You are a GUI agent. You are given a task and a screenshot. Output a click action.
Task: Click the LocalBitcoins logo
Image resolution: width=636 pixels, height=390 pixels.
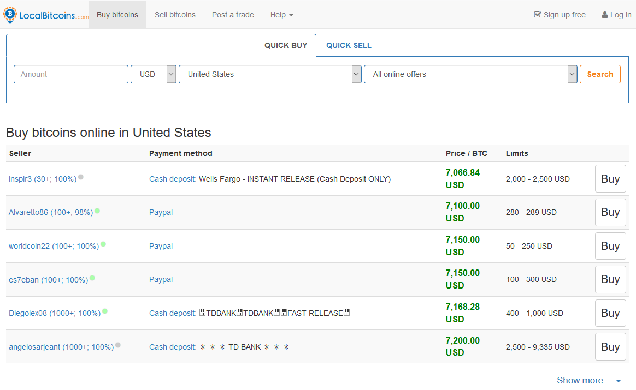point(45,15)
